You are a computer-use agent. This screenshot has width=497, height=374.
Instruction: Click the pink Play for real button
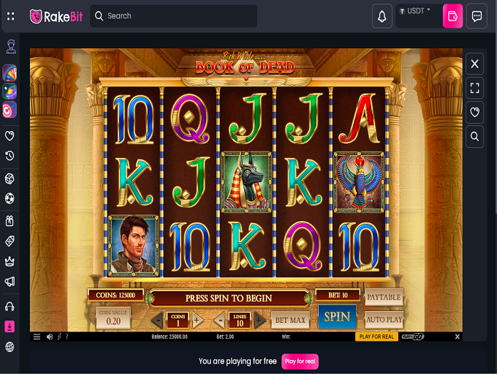(300, 362)
